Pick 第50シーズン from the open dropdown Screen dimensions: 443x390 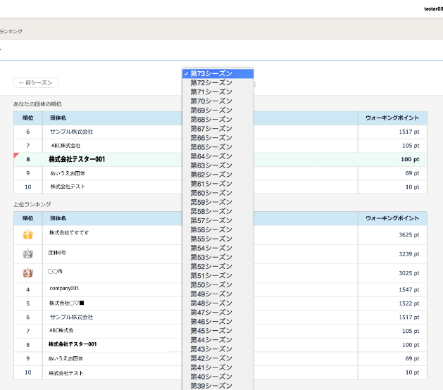(211, 285)
